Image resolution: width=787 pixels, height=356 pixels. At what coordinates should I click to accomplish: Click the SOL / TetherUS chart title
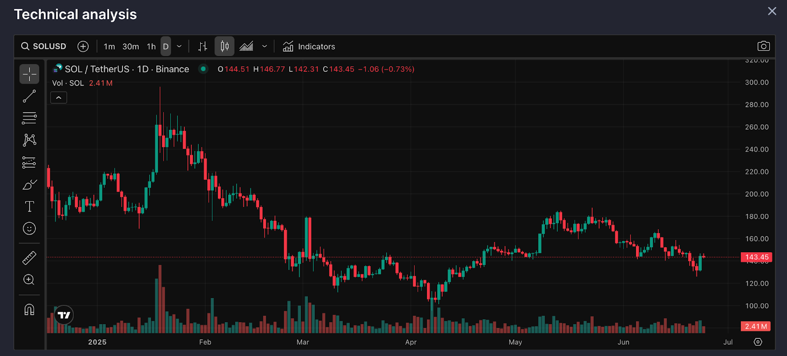[127, 69]
